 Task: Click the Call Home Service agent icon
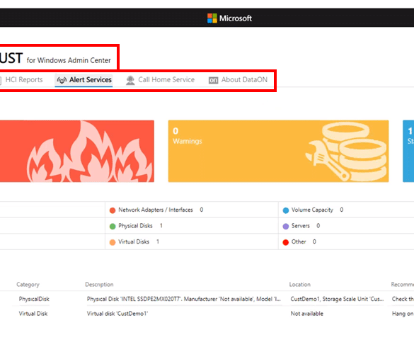[x=130, y=80]
